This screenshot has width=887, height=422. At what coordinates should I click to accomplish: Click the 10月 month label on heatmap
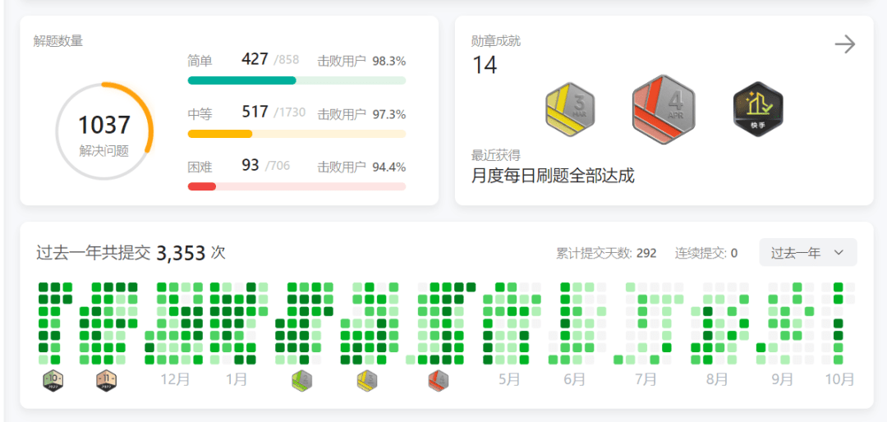839,379
